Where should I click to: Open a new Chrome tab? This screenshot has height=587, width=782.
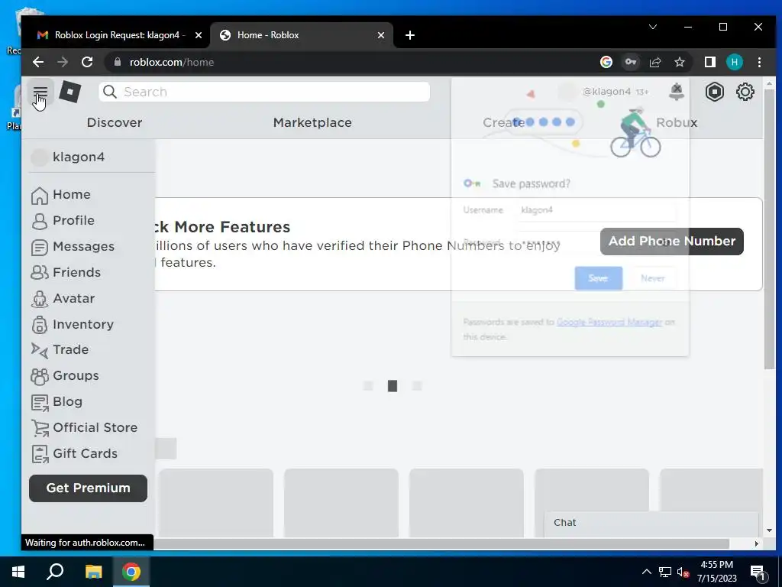410,35
